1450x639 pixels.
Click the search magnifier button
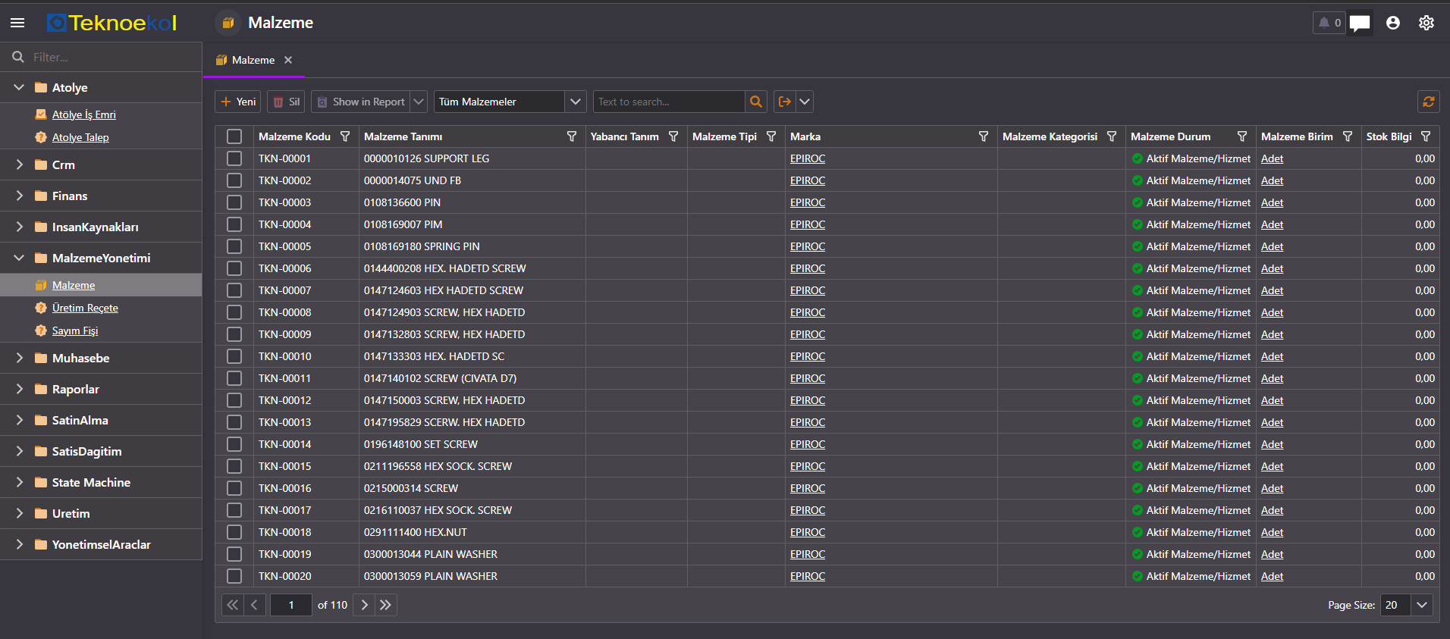point(756,102)
